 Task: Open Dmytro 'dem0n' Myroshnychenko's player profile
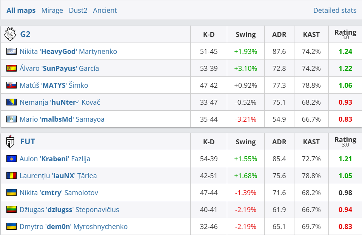pyautogui.click(x=74, y=226)
